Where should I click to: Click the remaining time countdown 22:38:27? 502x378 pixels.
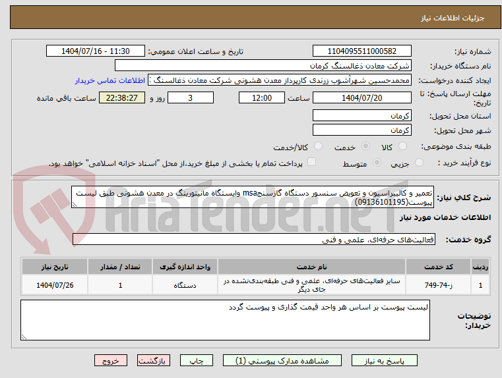[121, 97]
